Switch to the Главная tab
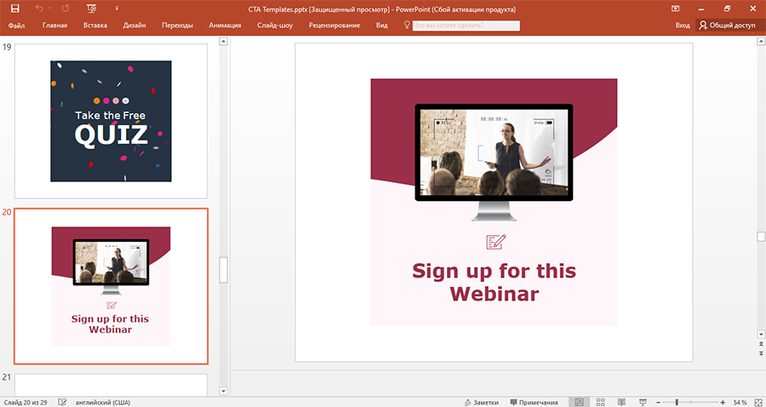 tap(54, 26)
